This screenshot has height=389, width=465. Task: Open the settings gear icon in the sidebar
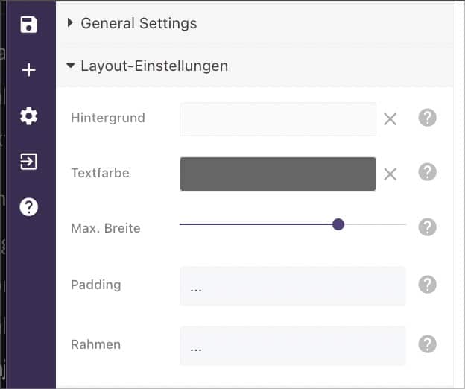(x=29, y=116)
